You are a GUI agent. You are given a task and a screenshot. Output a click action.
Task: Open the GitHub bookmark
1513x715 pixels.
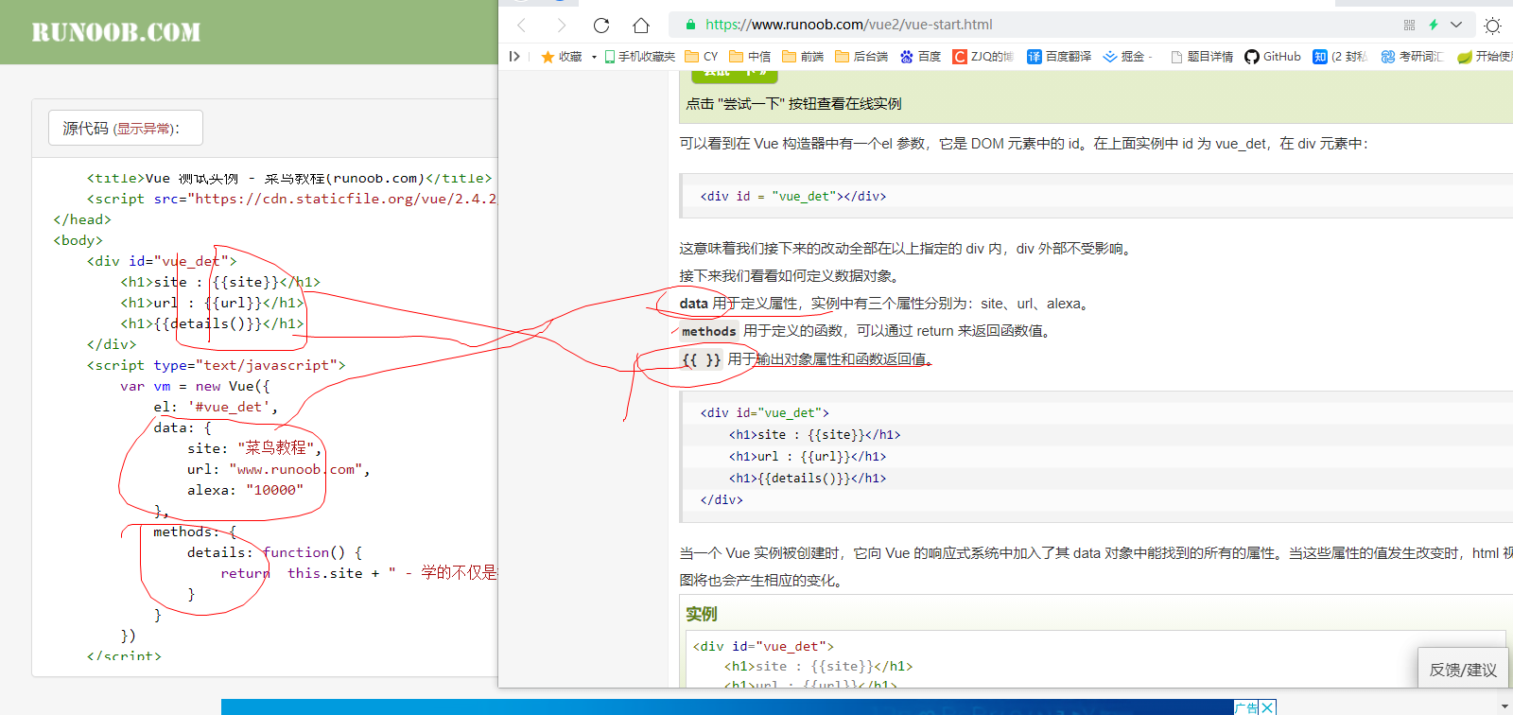point(1273,57)
